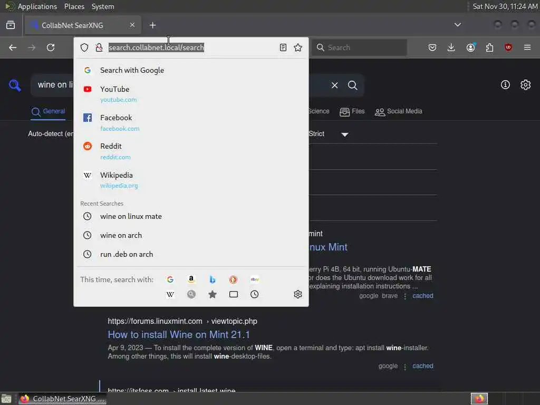Image resolution: width=540 pixels, height=405 pixels.
Task: Switch to the Files results tab
Action: click(352, 112)
